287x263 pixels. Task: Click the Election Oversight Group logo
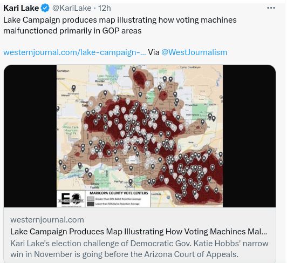pos(71,199)
